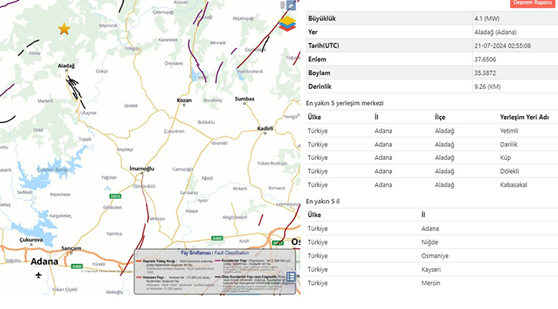Click the Darılık settlement cell
558x309 pixels.
pos(509,144)
